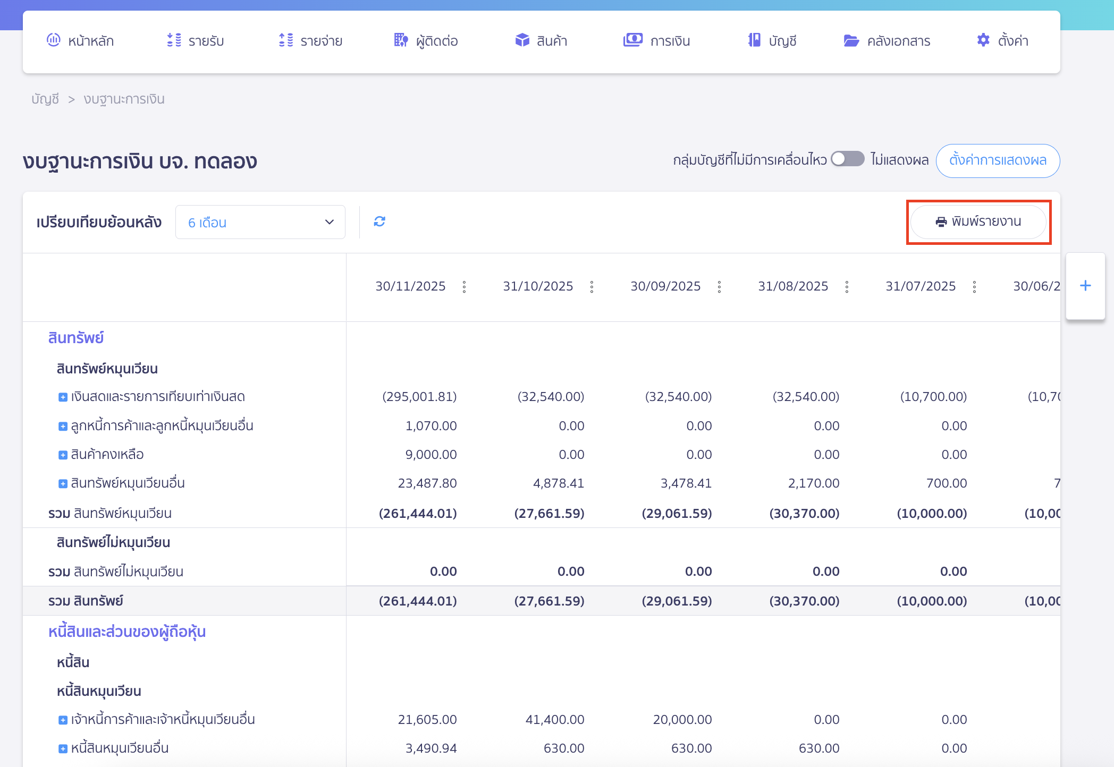Open three-dot menu for 31/10/2025 column
The height and width of the screenshot is (767, 1114).
(x=592, y=287)
